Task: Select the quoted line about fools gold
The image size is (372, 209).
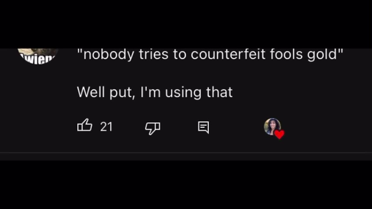Action: tap(210, 54)
